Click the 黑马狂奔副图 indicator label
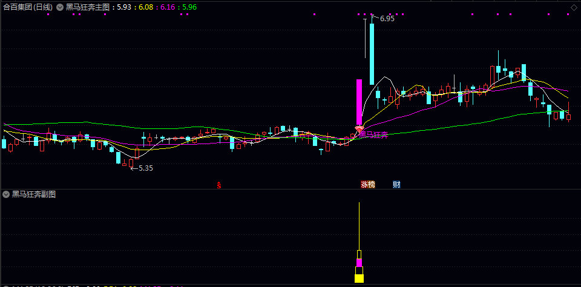The height and width of the screenshot is (287, 581). pos(34,194)
